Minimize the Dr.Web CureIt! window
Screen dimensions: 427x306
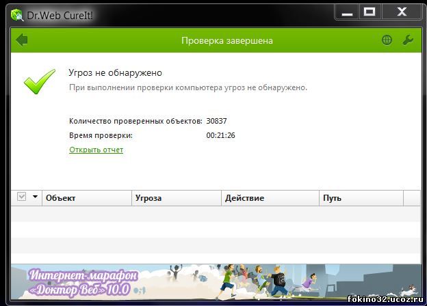[x=347, y=13]
